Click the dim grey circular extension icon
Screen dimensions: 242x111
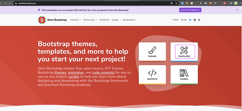[x=220, y=3]
